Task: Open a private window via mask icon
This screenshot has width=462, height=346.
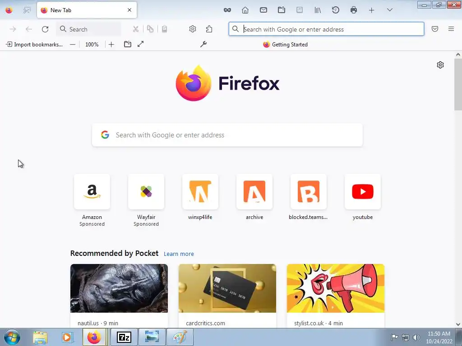Action: click(x=227, y=10)
